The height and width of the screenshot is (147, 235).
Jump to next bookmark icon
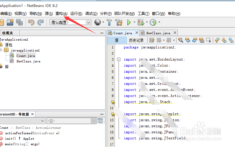(224, 40)
